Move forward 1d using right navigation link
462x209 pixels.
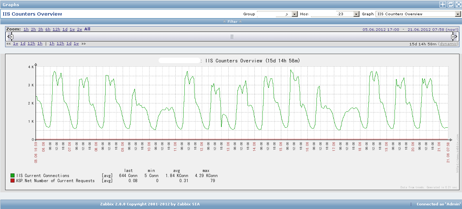coord(69,44)
